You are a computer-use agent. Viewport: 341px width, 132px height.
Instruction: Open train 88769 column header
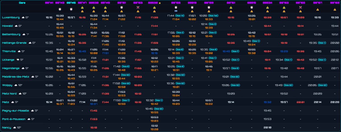pos(335,3)
